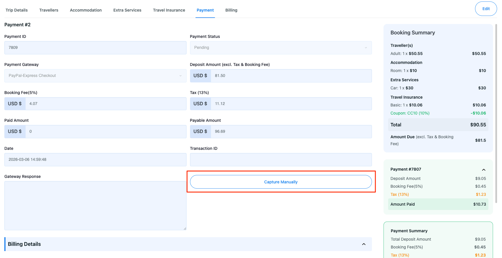
Task: Switch to the Trip Details tab
Action: pyautogui.click(x=17, y=10)
